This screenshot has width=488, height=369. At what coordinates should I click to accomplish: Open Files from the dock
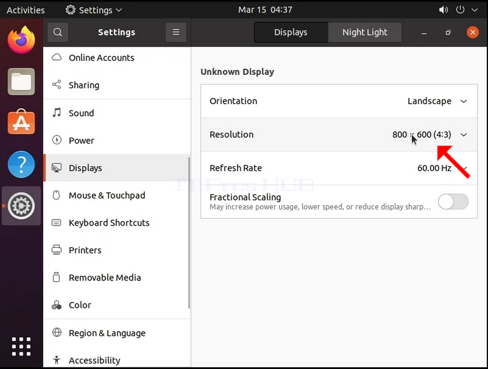pyautogui.click(x=21, y=82)
